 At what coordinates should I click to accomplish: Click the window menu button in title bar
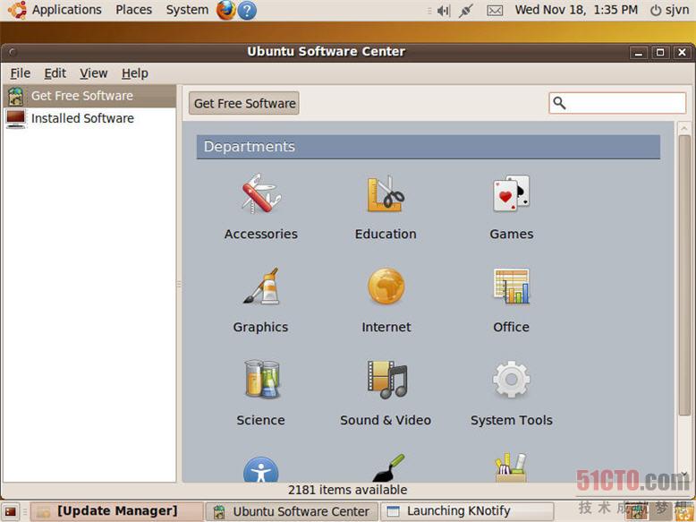pyautogui.click(x=13, y=53)
